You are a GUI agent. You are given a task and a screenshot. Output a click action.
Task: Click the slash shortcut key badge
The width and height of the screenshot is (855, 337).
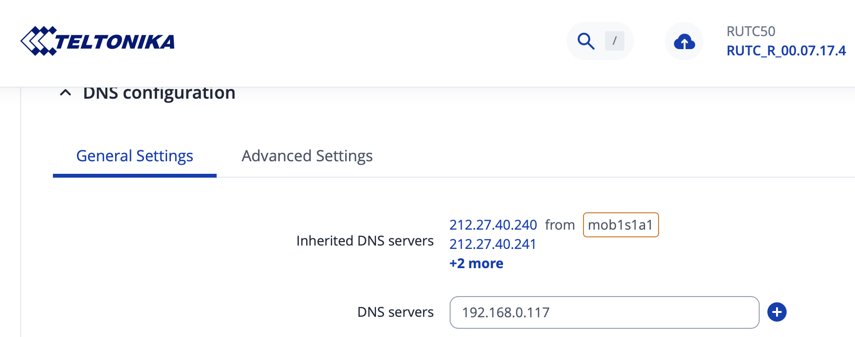[x=614, y=41]
